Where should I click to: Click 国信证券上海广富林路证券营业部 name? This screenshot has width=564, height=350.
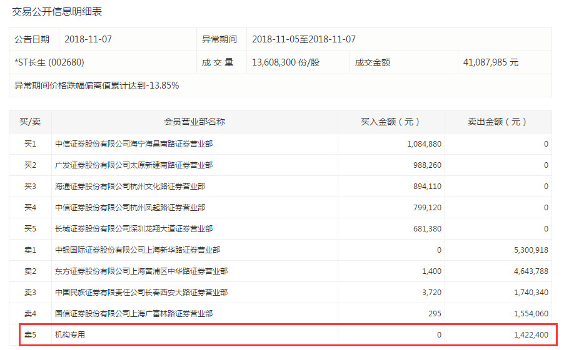click(x=134, y=313)
